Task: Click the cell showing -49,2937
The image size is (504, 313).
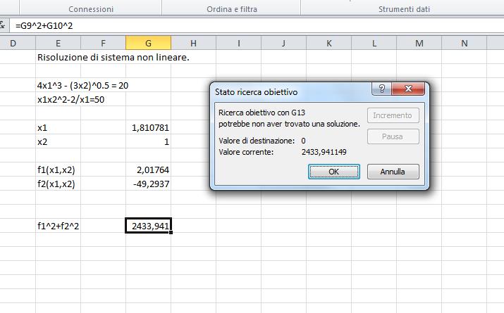Action: (148, 184)
